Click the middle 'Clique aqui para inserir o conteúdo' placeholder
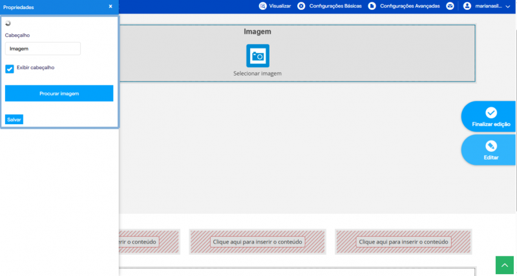The width and height of the screenshot is (517, 276). 257,242
